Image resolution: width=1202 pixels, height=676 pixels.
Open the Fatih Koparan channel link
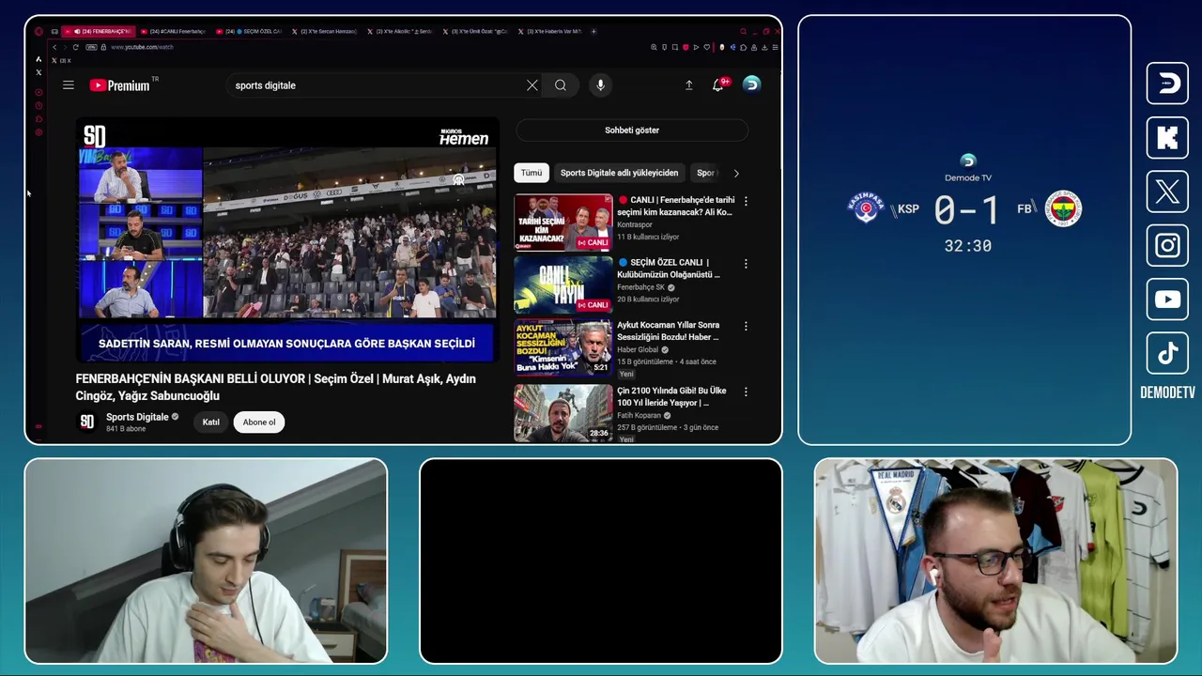639,415
